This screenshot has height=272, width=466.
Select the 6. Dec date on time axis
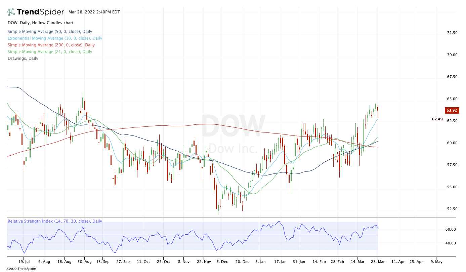(x=221, y=261)
